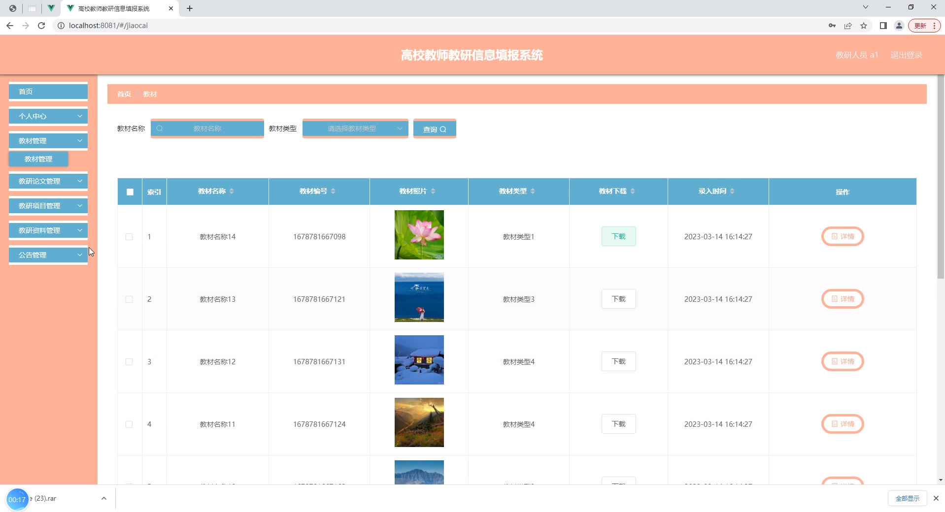Click the 查询 search button
The height and width of the screenshot is (512, 945).
[x=434, y=129]
